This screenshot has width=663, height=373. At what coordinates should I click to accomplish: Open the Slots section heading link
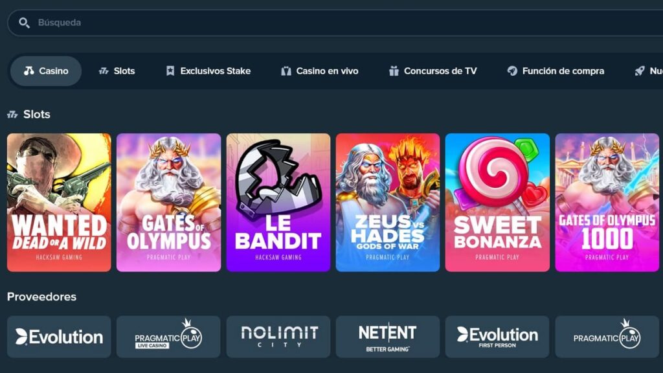[x=37, y=114]
